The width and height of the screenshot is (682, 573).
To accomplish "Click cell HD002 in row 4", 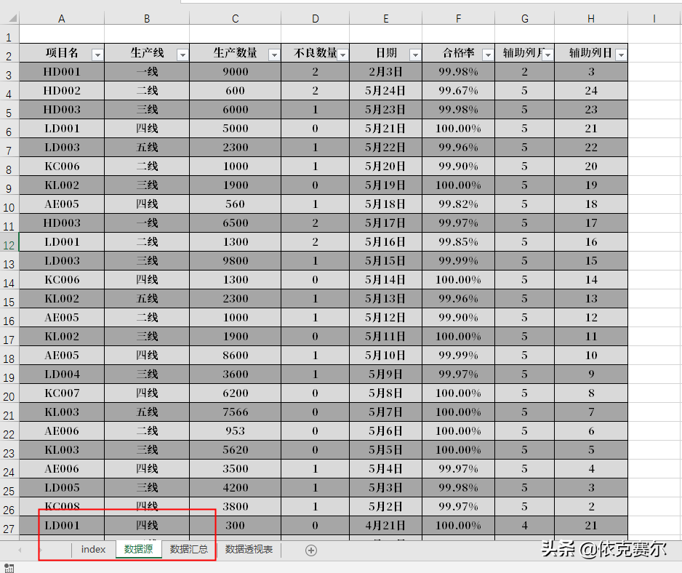I will point(62,90).
